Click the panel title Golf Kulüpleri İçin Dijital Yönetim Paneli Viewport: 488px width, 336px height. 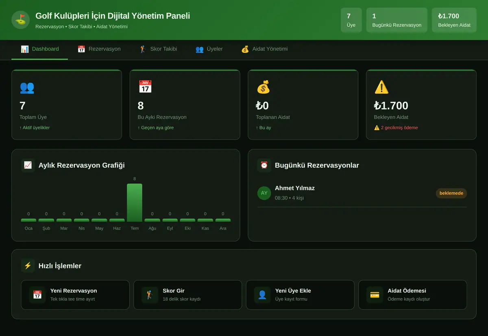113,16
